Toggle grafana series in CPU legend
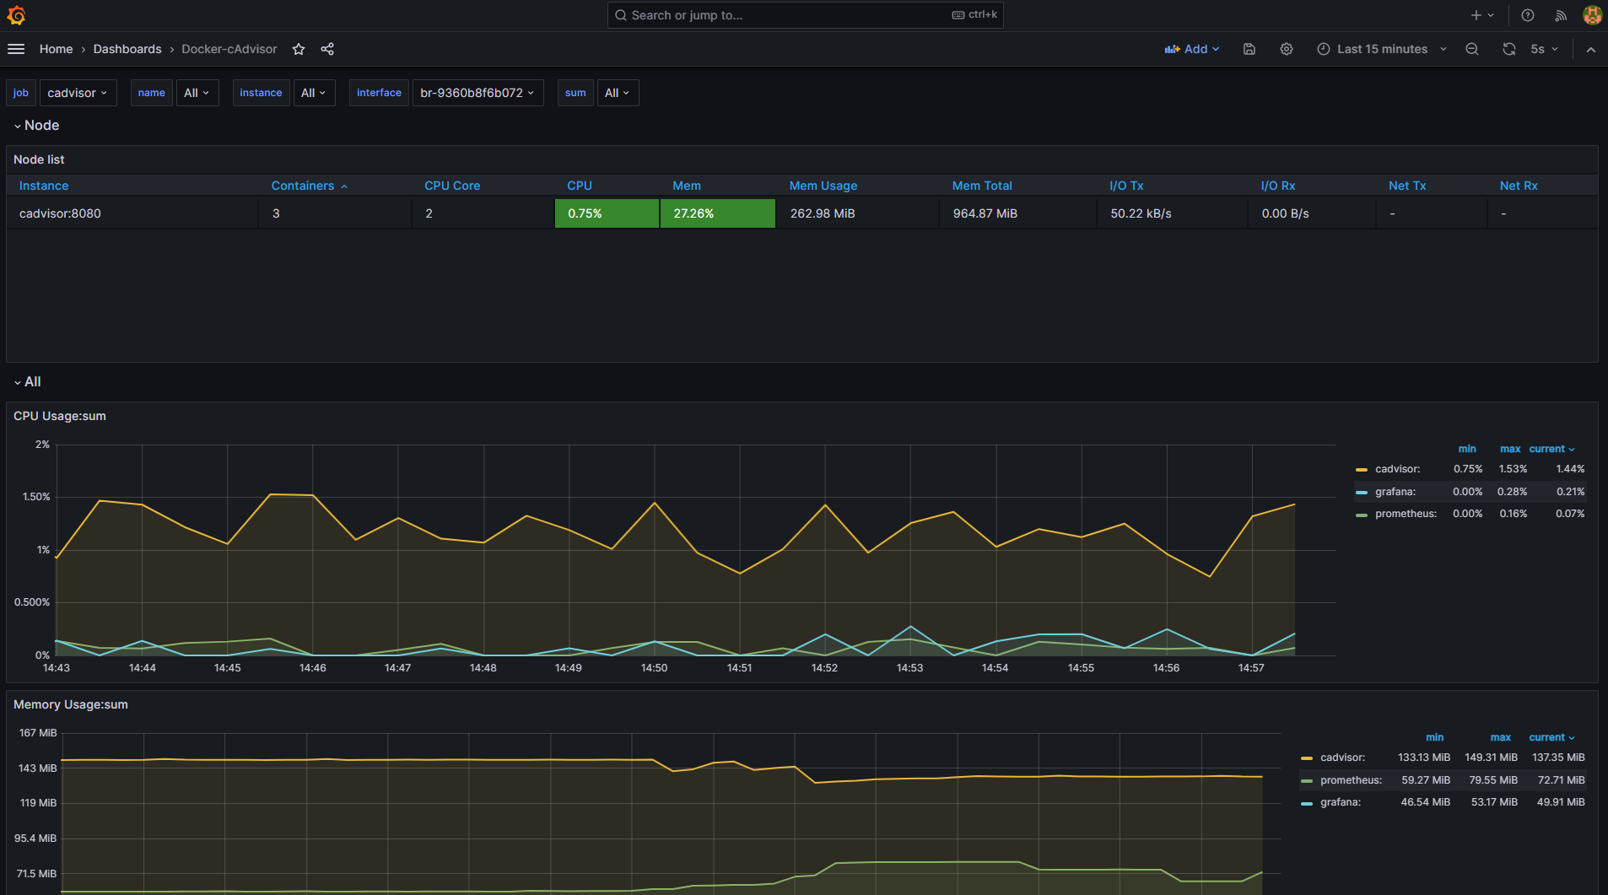The height and width of the screenshot is (895, 1608). pos(1395,492)
